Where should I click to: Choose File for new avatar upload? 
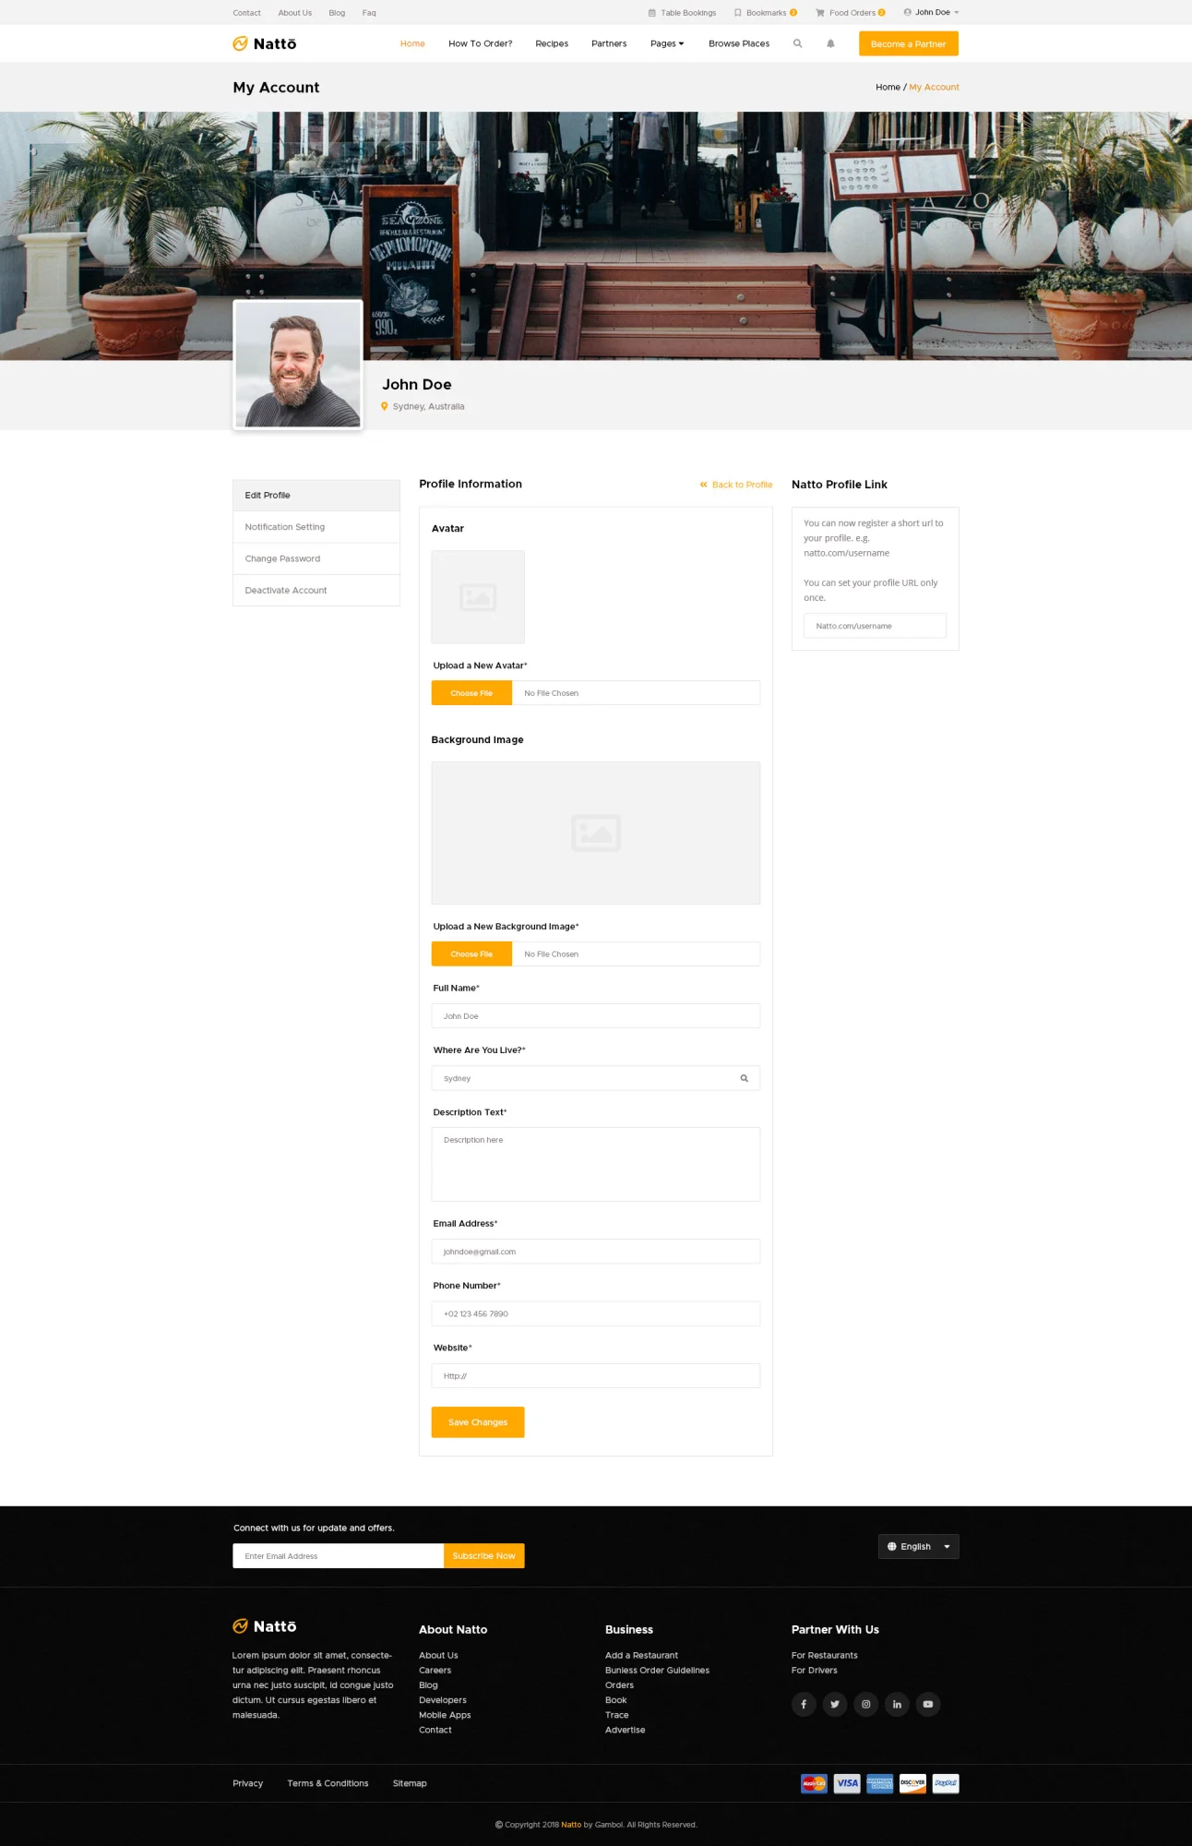(471, 693)
